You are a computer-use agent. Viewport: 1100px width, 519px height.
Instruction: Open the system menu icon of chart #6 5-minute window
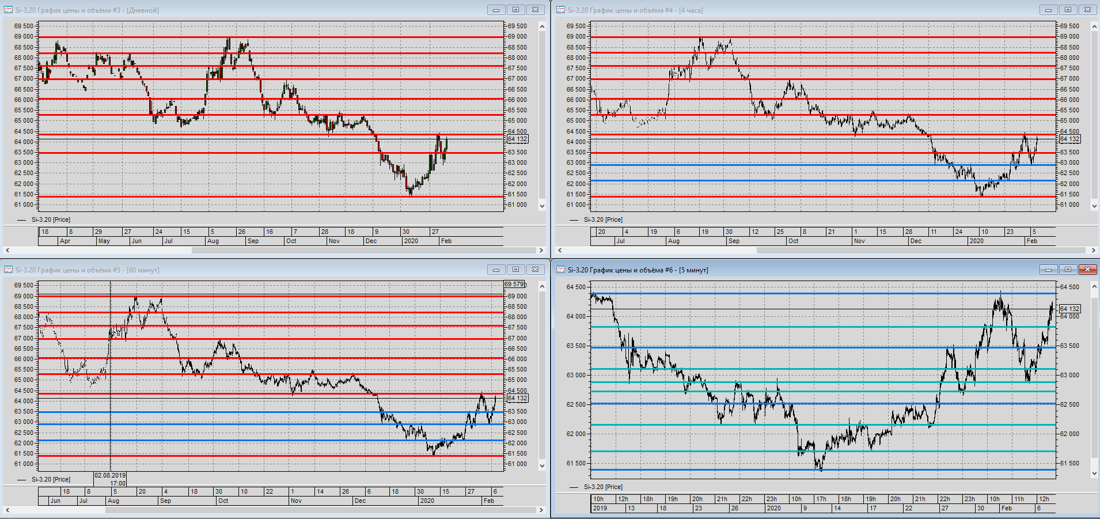pos(560,270)
